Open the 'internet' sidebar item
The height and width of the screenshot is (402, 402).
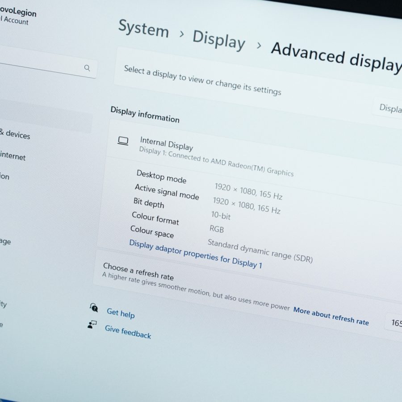[x=13, y=156]
